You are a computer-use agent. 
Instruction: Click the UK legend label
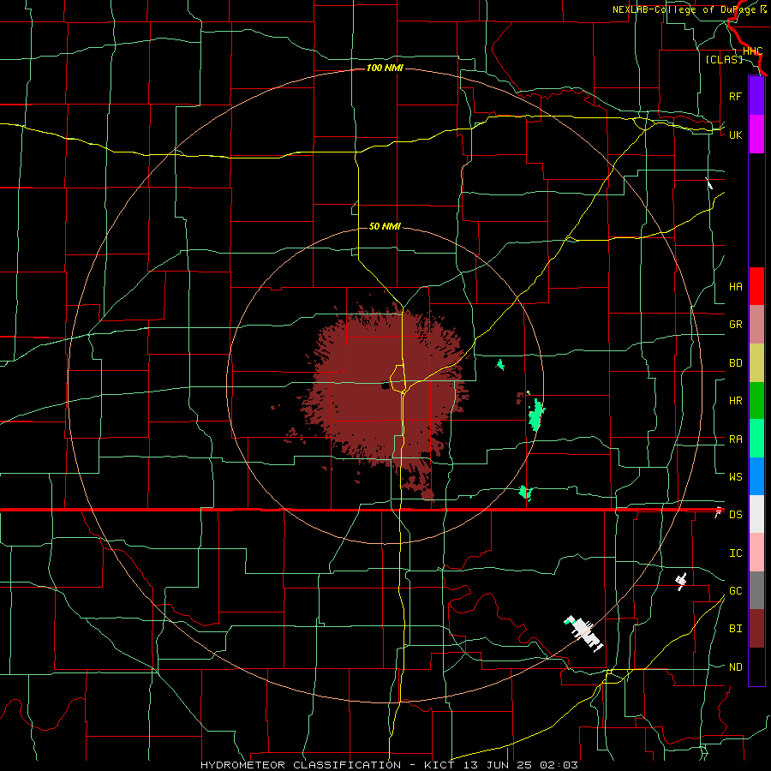tap(735, 134)
